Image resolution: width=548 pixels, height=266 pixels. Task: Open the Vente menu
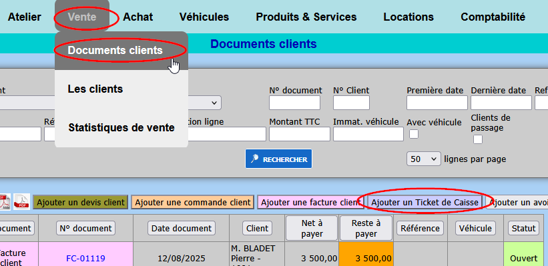(82, 17)
